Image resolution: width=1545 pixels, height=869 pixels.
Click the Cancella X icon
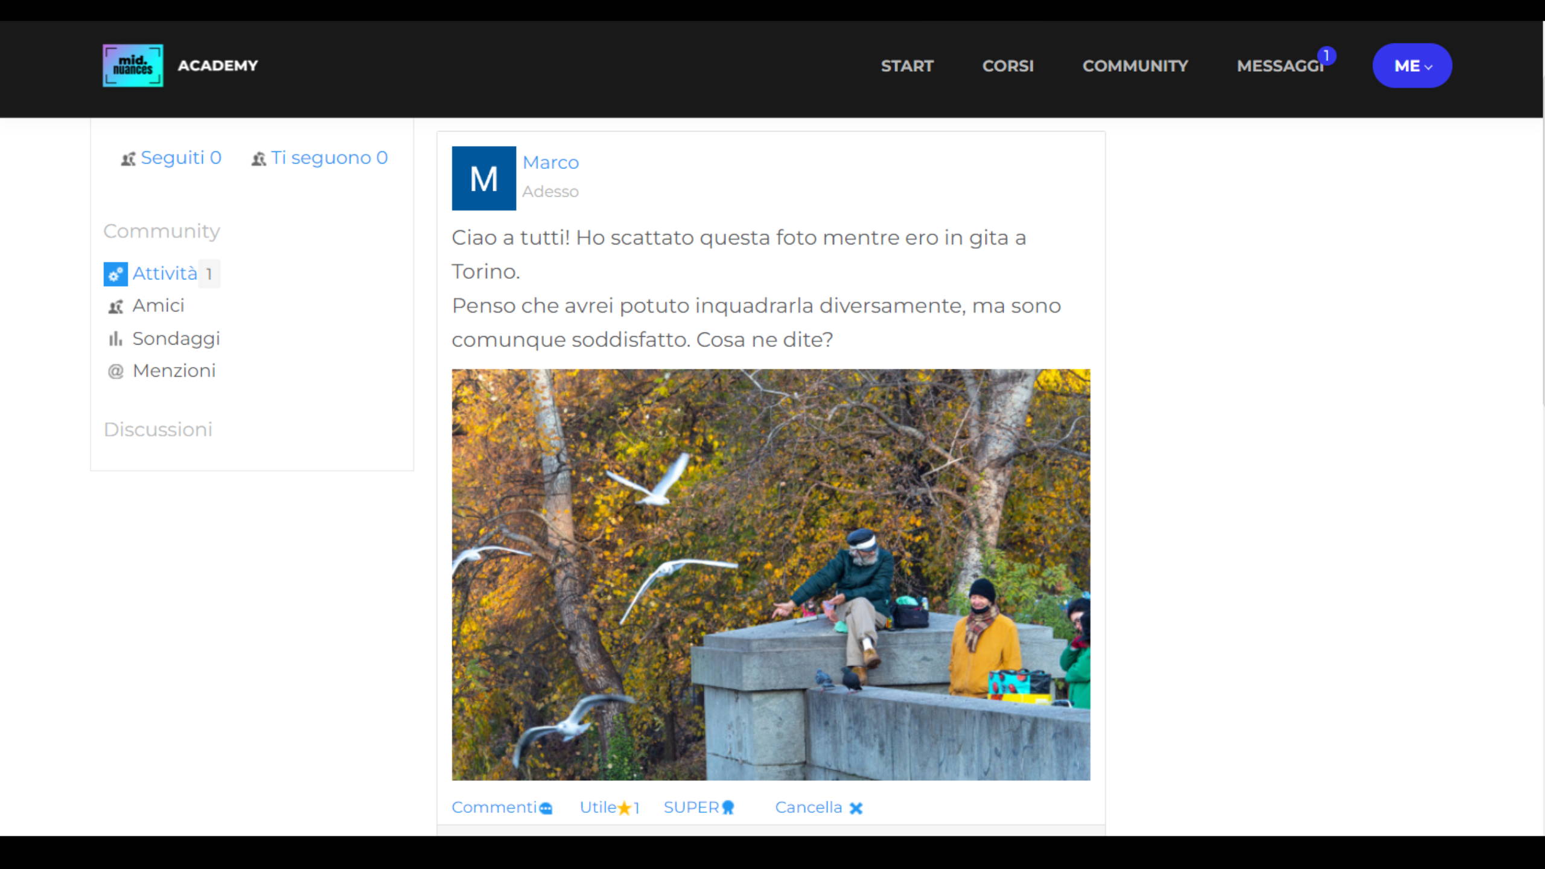(x=856, y=808)
